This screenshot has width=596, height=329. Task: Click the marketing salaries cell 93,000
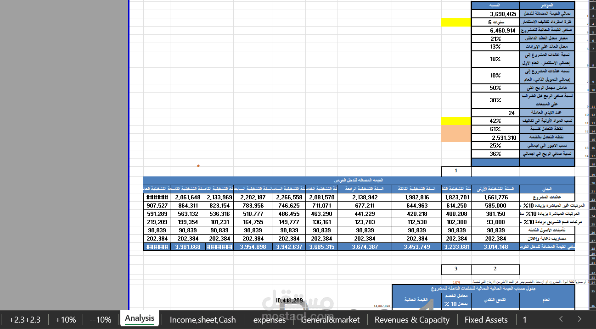pos(495,222)
